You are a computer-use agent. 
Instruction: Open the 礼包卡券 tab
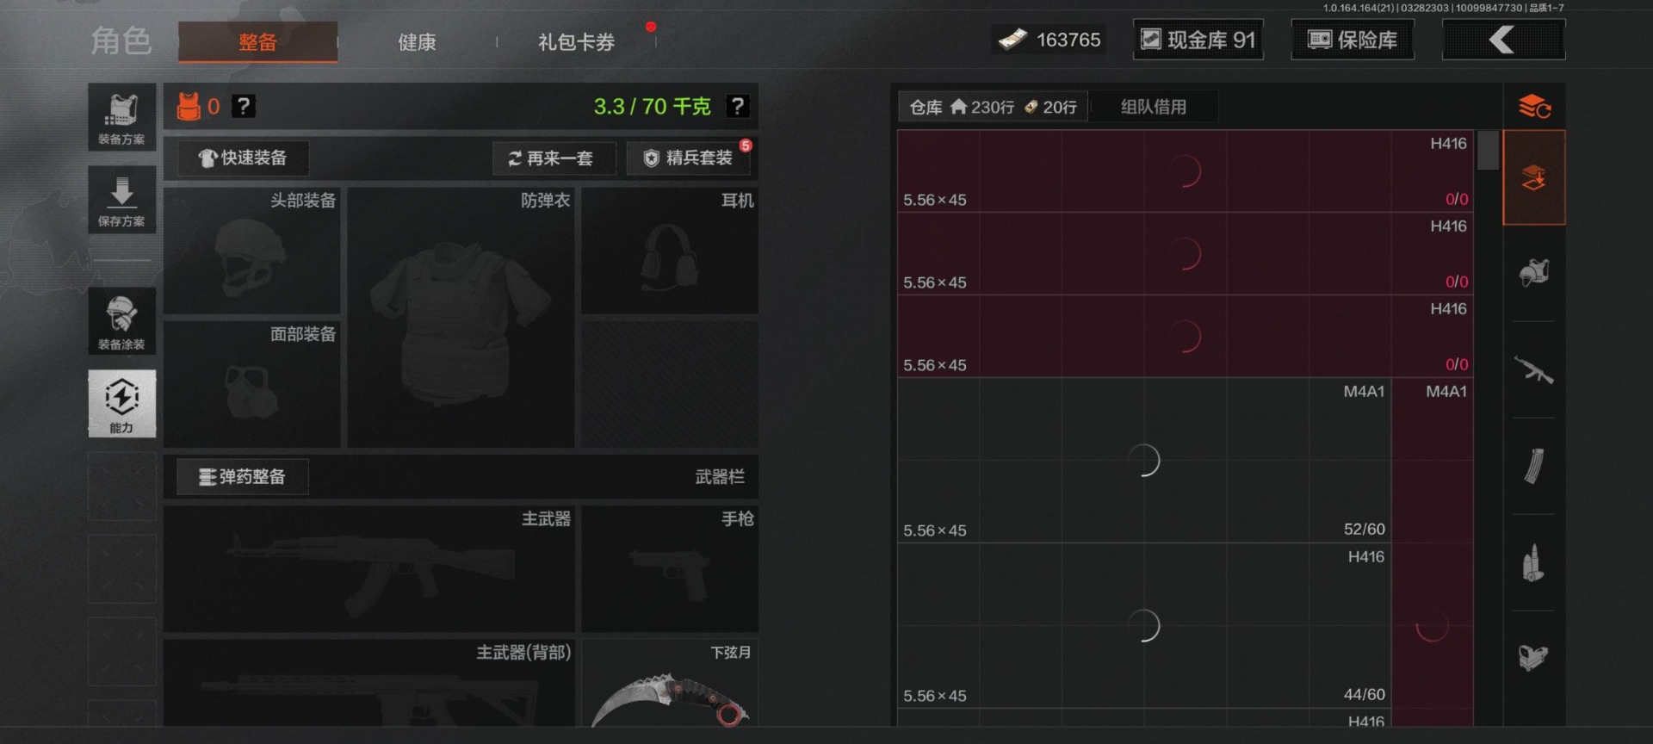pyautogui.click(x=576, y=42)
